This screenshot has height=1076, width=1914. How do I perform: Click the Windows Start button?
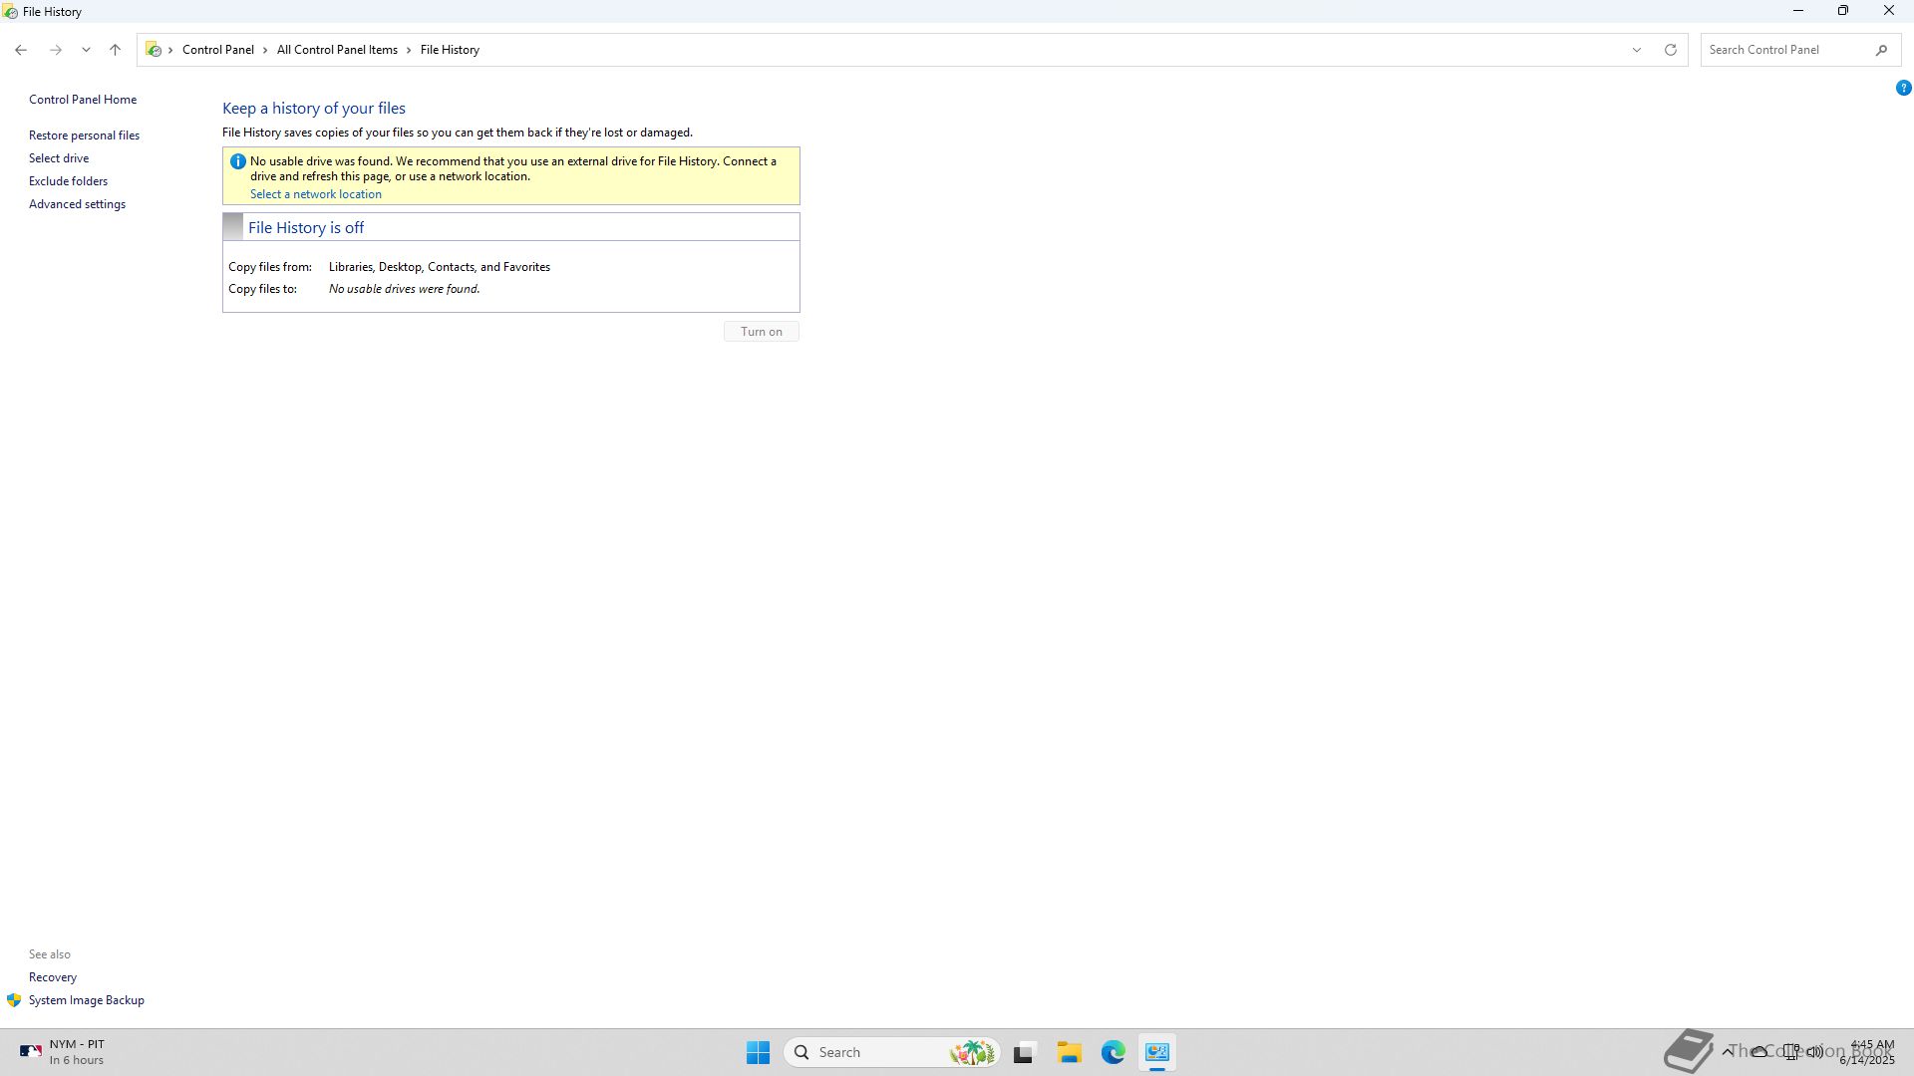[x=758, y=1052]
